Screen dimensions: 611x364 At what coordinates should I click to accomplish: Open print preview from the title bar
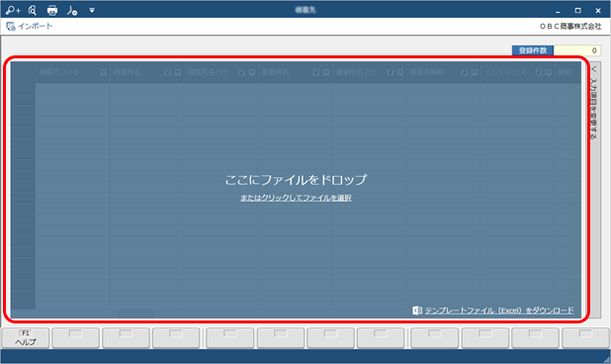33,10
